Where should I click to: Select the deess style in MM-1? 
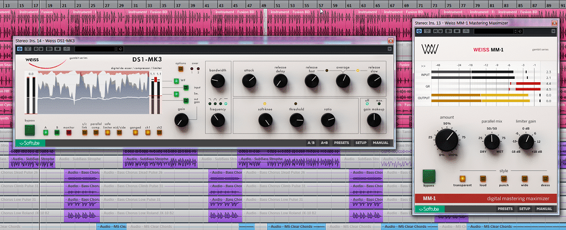(x=546, y=178)
